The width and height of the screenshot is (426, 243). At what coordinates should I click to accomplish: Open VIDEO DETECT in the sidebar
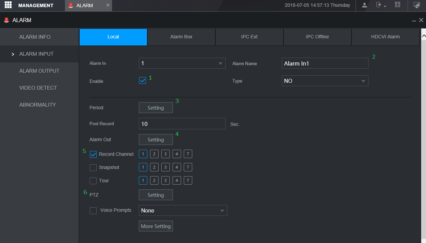(38, 88)
